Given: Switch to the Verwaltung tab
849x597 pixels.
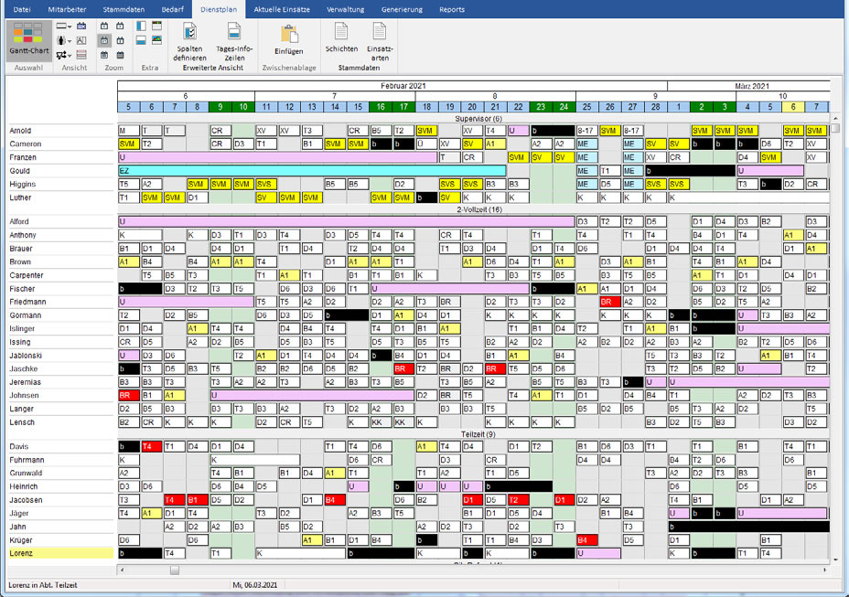Looking at the screenshot, I should (x=346, y=9).
